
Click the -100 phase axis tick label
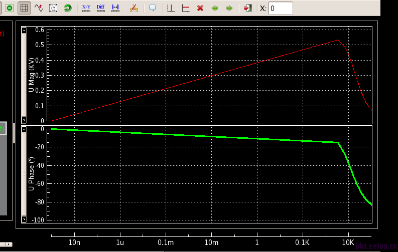(38, 220)
